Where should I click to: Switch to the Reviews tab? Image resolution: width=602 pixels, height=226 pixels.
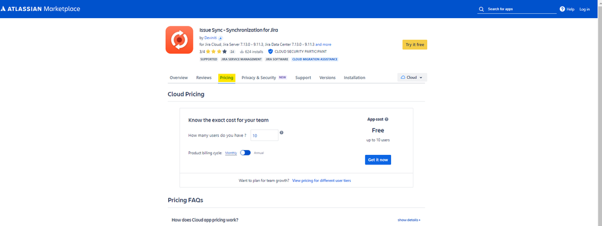click(204, 78)
